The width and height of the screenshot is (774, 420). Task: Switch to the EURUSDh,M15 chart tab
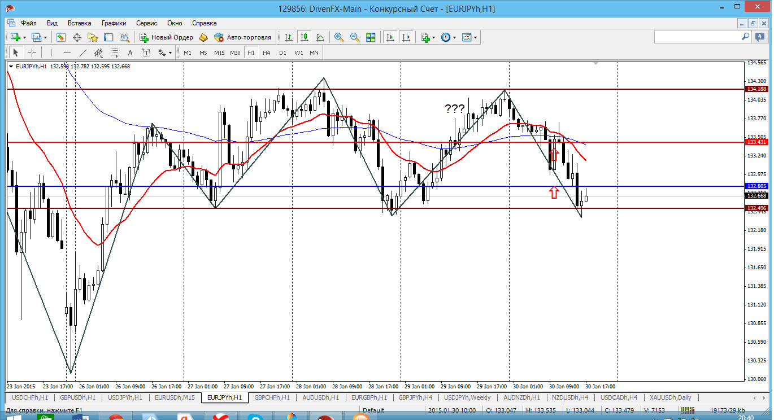click(175, 397)
